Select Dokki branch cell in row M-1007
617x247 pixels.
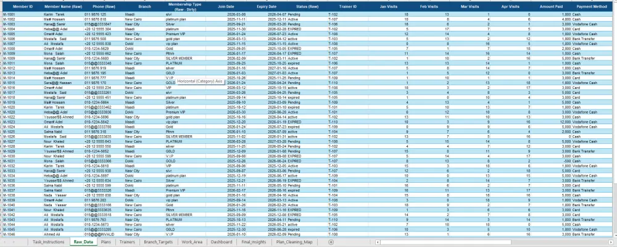pyautogui.click(x=144, y=44)
